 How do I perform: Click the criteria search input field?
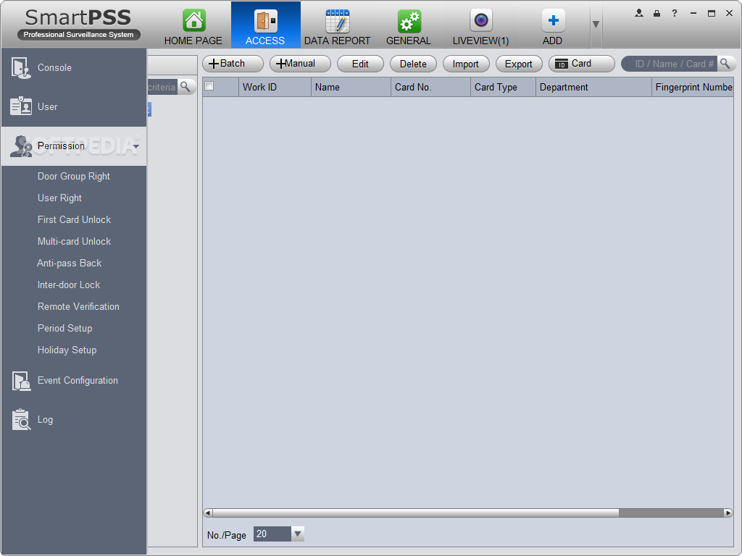pyautogui.click(x=162, y=87)
